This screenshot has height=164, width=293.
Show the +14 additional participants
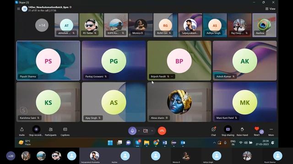coord(42,25)
